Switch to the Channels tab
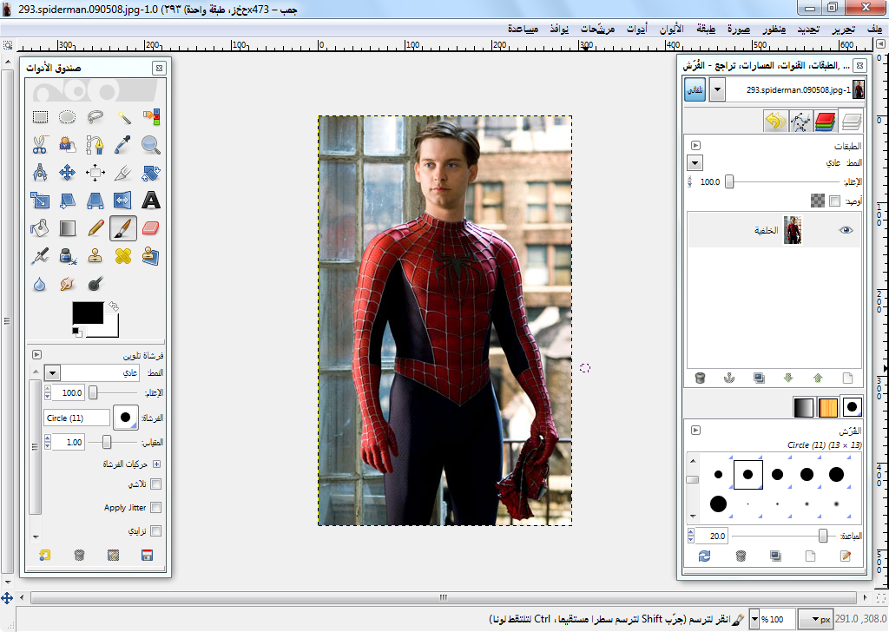 pos(825,122)
